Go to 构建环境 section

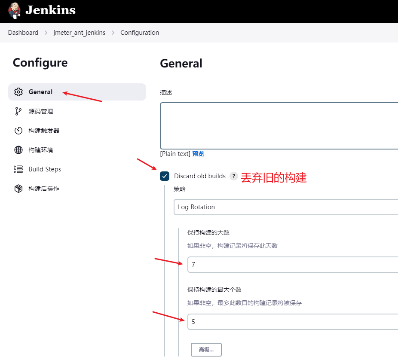click(40, 150)
